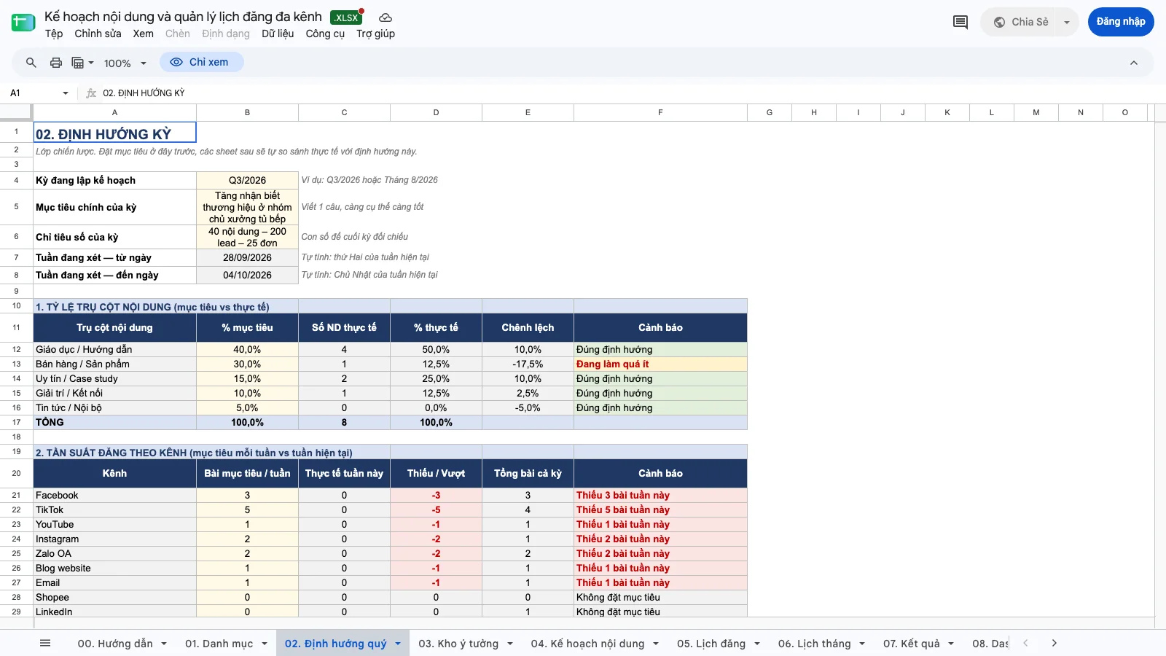Click the Đăng nhập button
The width and height of the screenshot is (1166, 656).
[x=1121, y=22]
